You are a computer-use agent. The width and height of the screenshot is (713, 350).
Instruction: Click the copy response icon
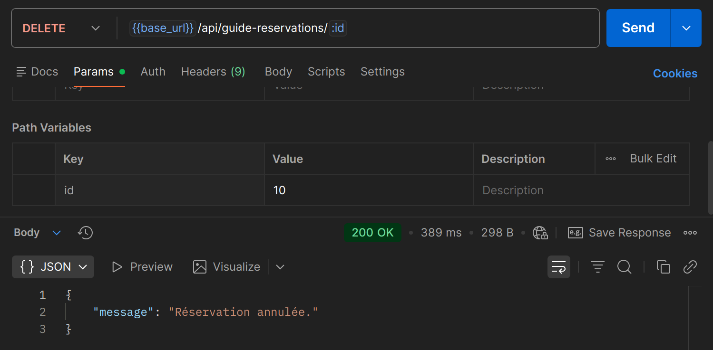[x=664, y=267]
